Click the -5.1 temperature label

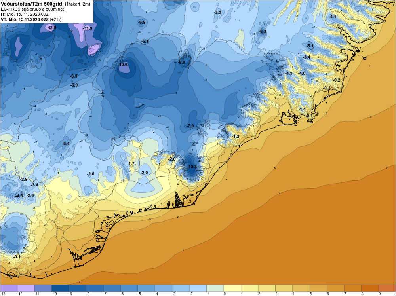click(x=310, y=46)
